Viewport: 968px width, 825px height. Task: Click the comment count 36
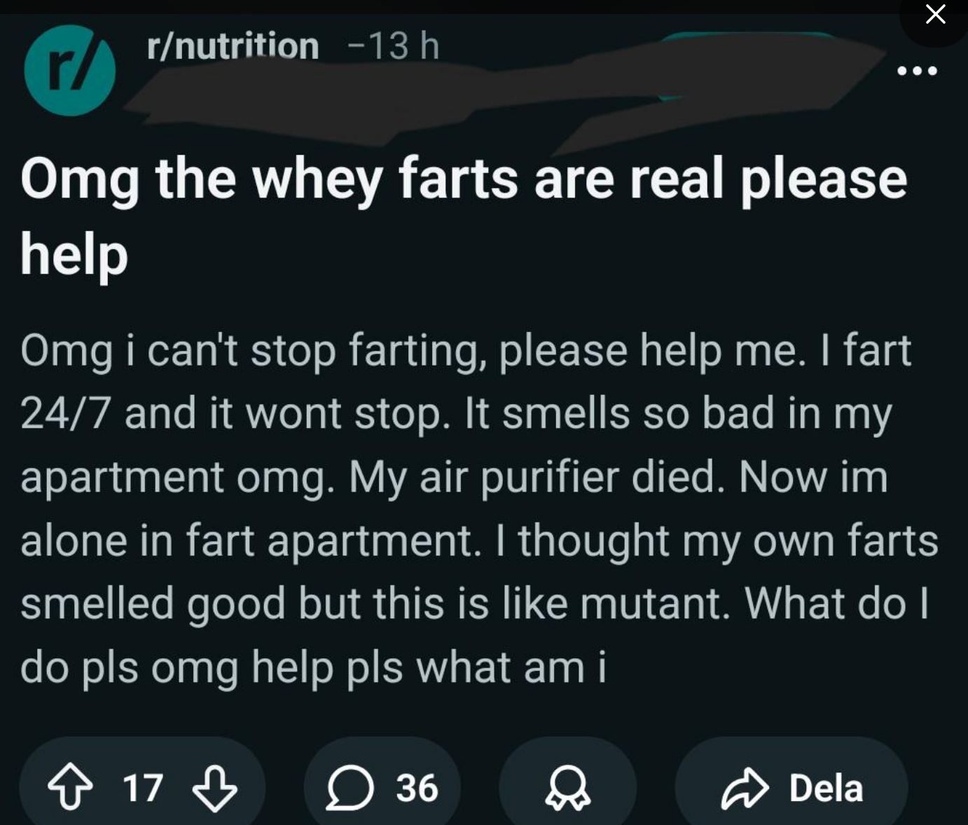click(417, 789)
